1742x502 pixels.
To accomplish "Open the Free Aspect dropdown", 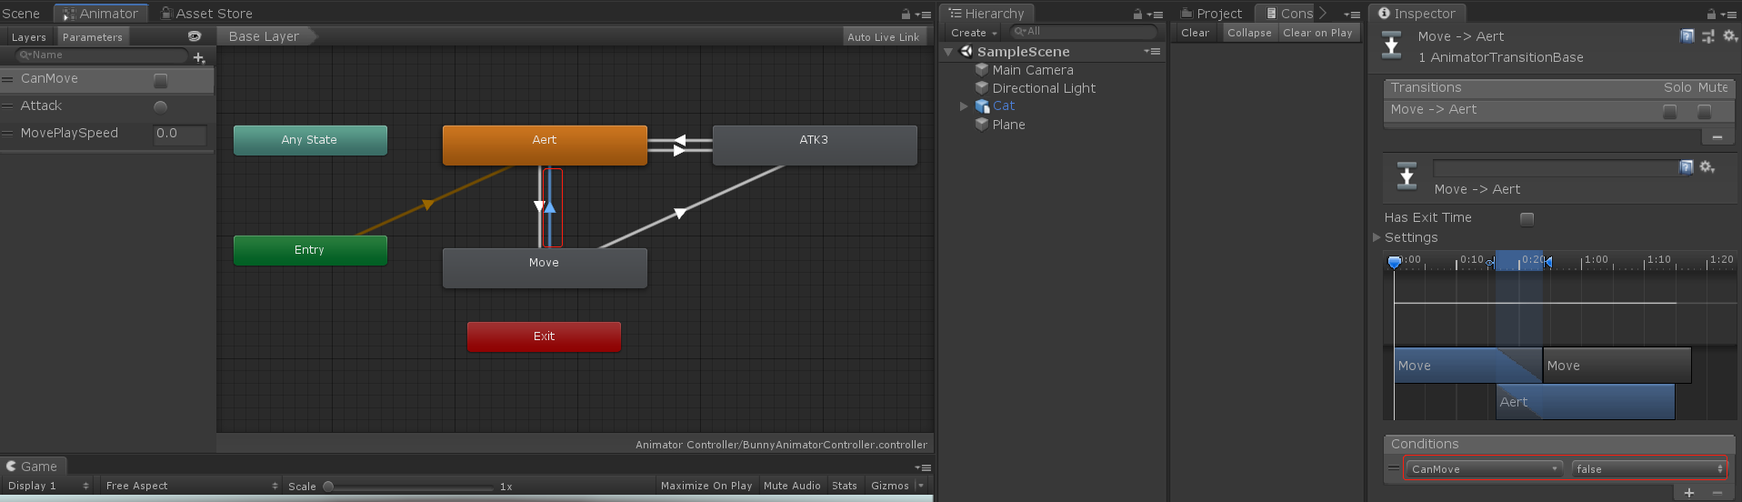I will (191, 486).
